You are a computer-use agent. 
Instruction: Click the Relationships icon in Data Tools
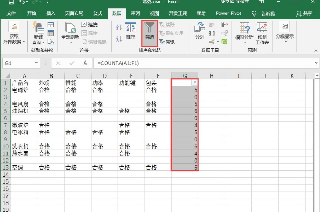pos(225,33)
